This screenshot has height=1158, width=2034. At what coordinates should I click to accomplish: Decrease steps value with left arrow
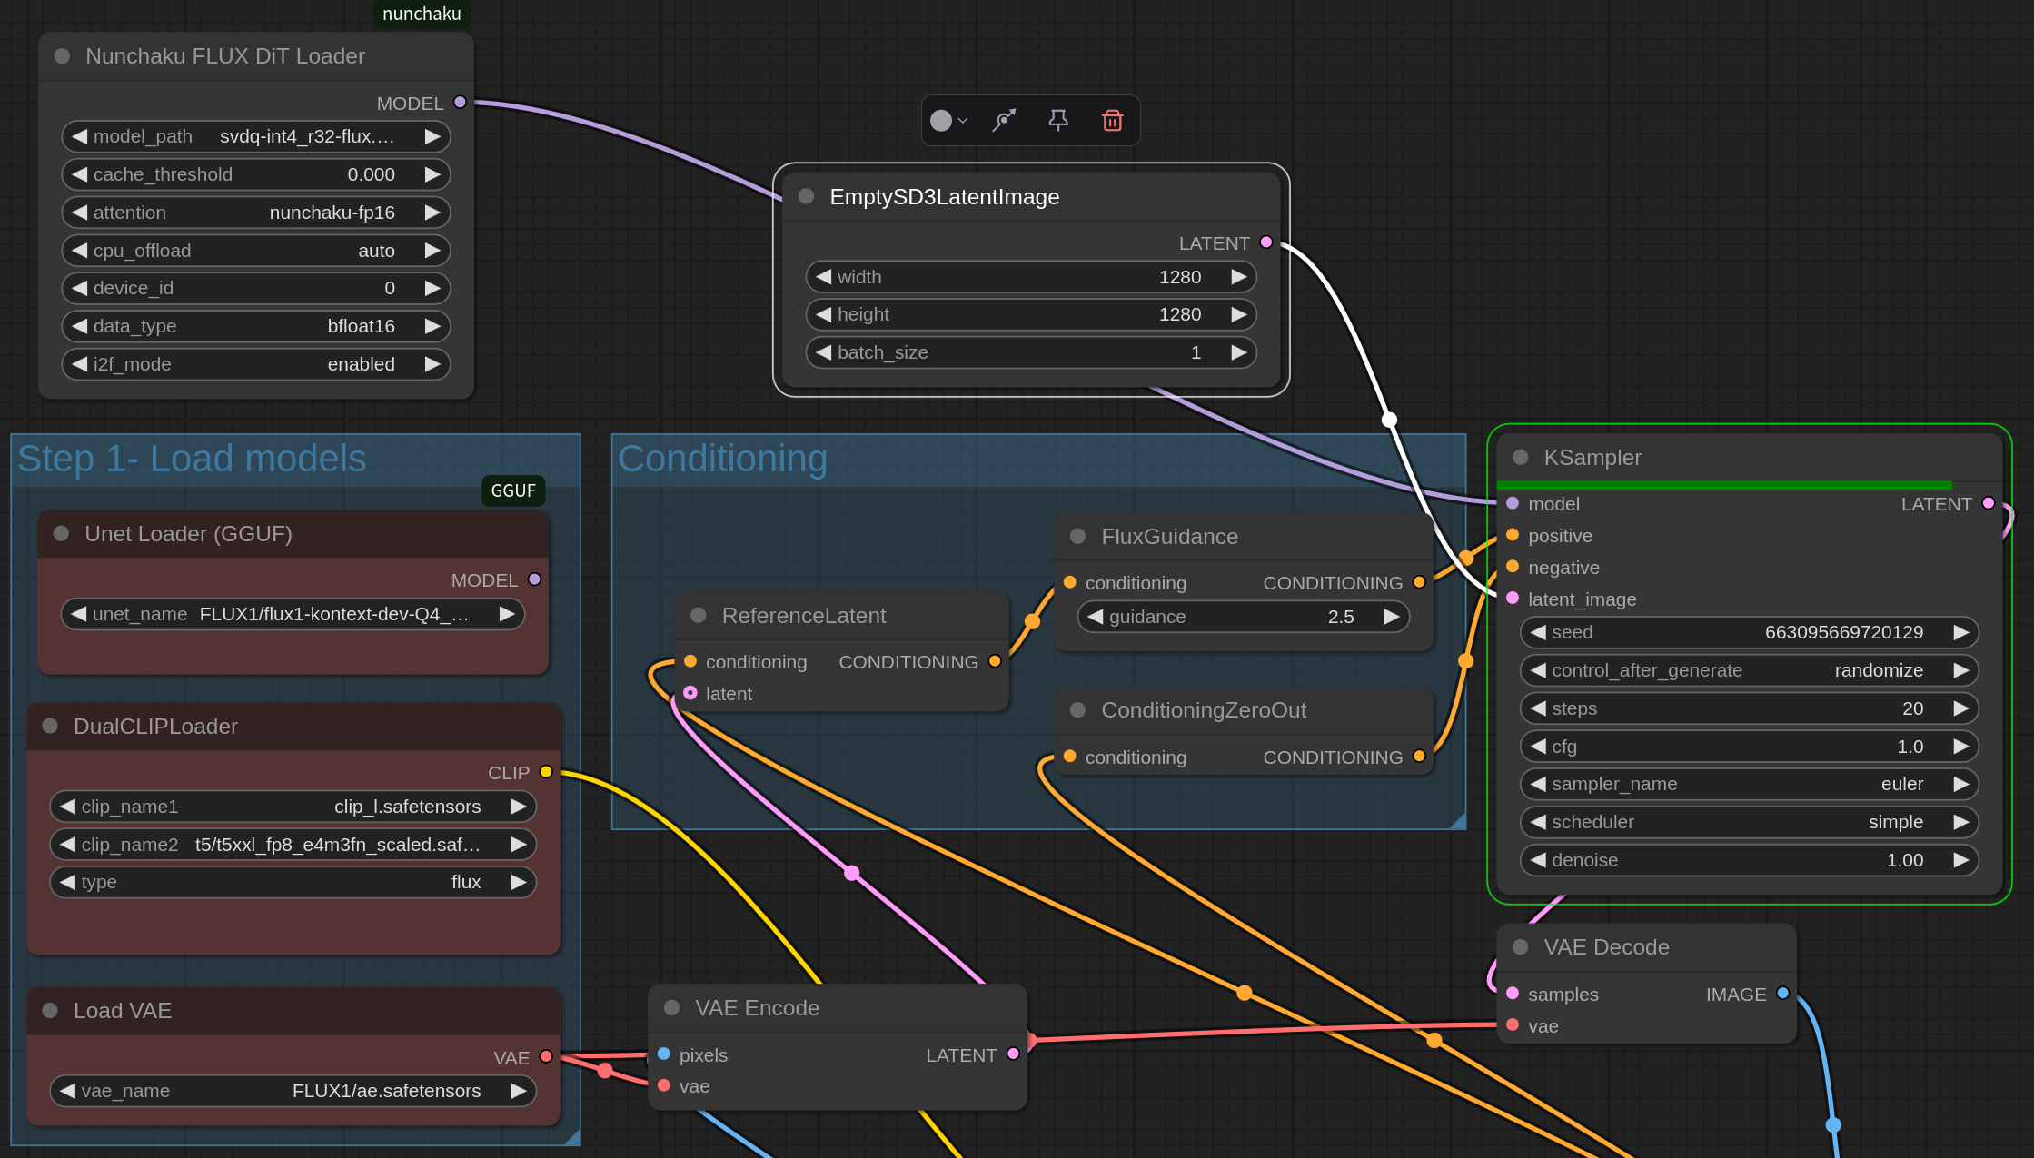[1538, 708]
